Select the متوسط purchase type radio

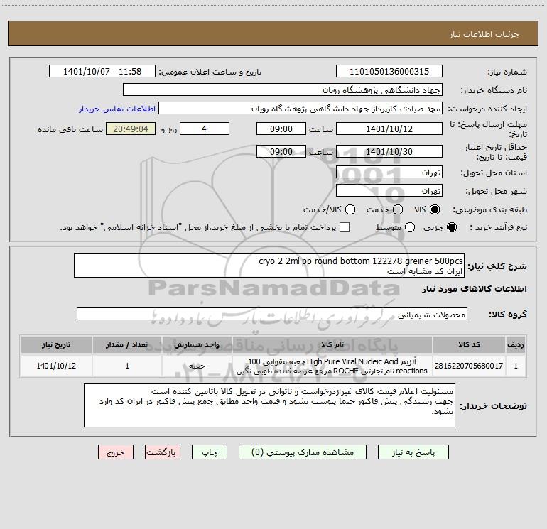tap(410, 227)
